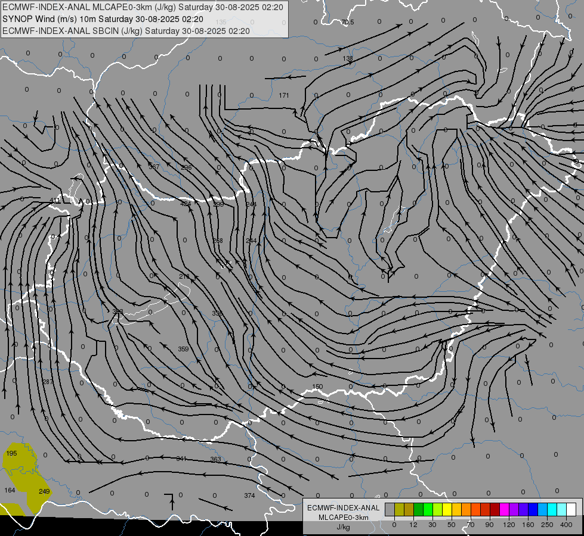
Task: Click the gray swatch in the MLCAPE legend
Action: [x=390, y=509]
